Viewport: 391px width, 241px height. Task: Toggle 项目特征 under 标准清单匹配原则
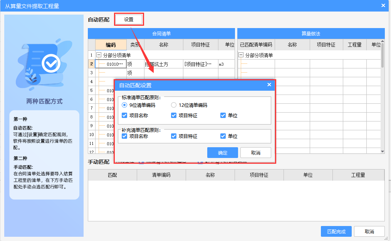[x=174, y=115]
